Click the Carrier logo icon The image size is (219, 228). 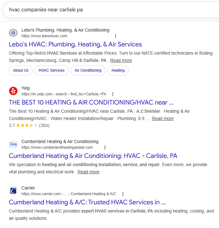[13, 191]
